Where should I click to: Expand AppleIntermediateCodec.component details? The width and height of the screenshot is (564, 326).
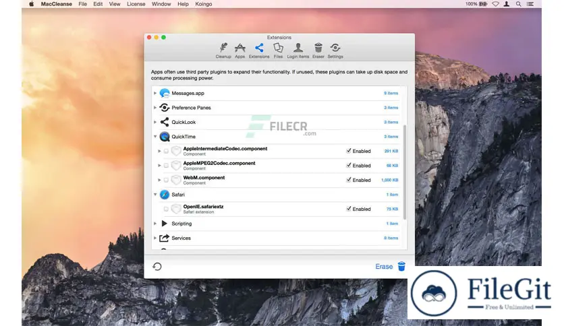point(159,151)
